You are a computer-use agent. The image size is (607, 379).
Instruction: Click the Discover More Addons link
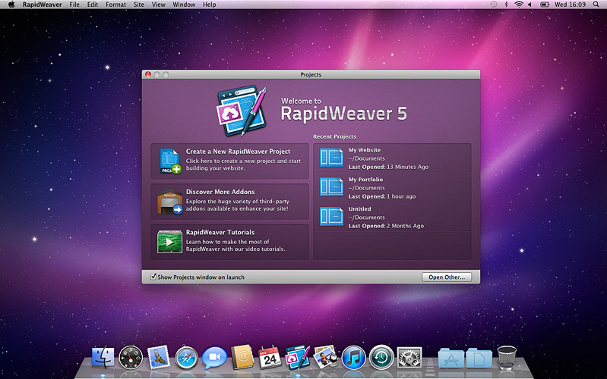coord(220,192)
